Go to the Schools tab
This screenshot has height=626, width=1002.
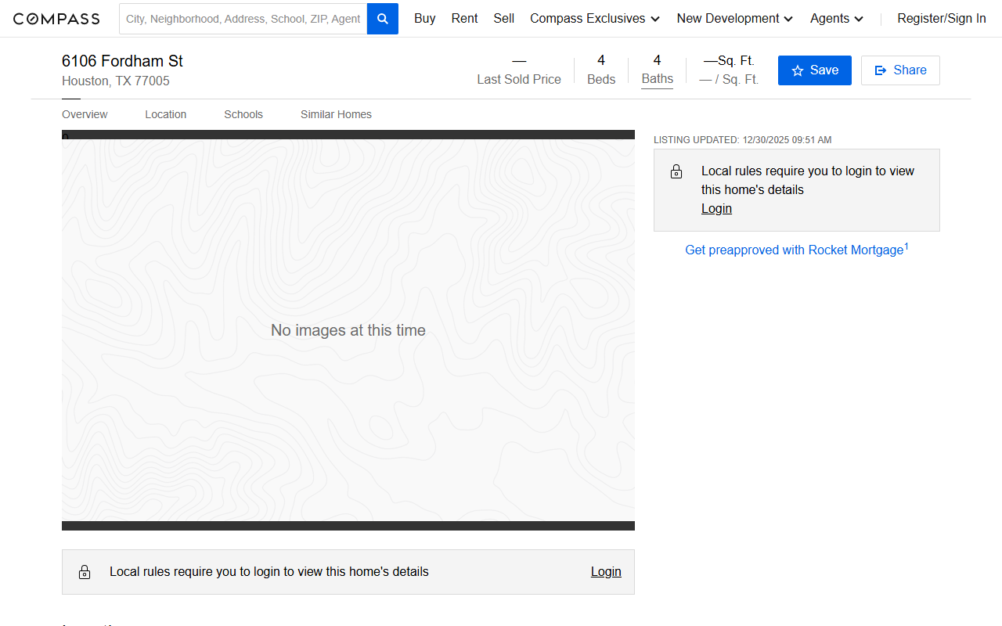click(x=243, y=114)
